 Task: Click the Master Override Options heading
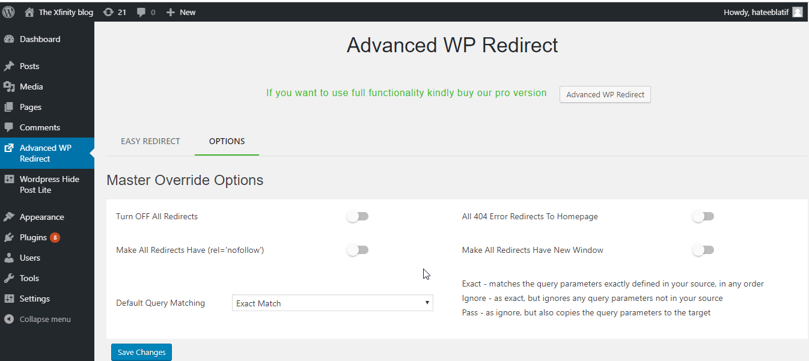pos(185,180)
